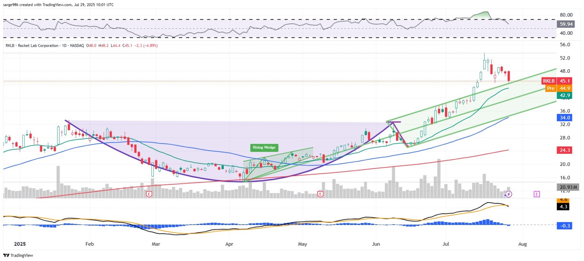Click the May earnings E marker

pos(320,194)
